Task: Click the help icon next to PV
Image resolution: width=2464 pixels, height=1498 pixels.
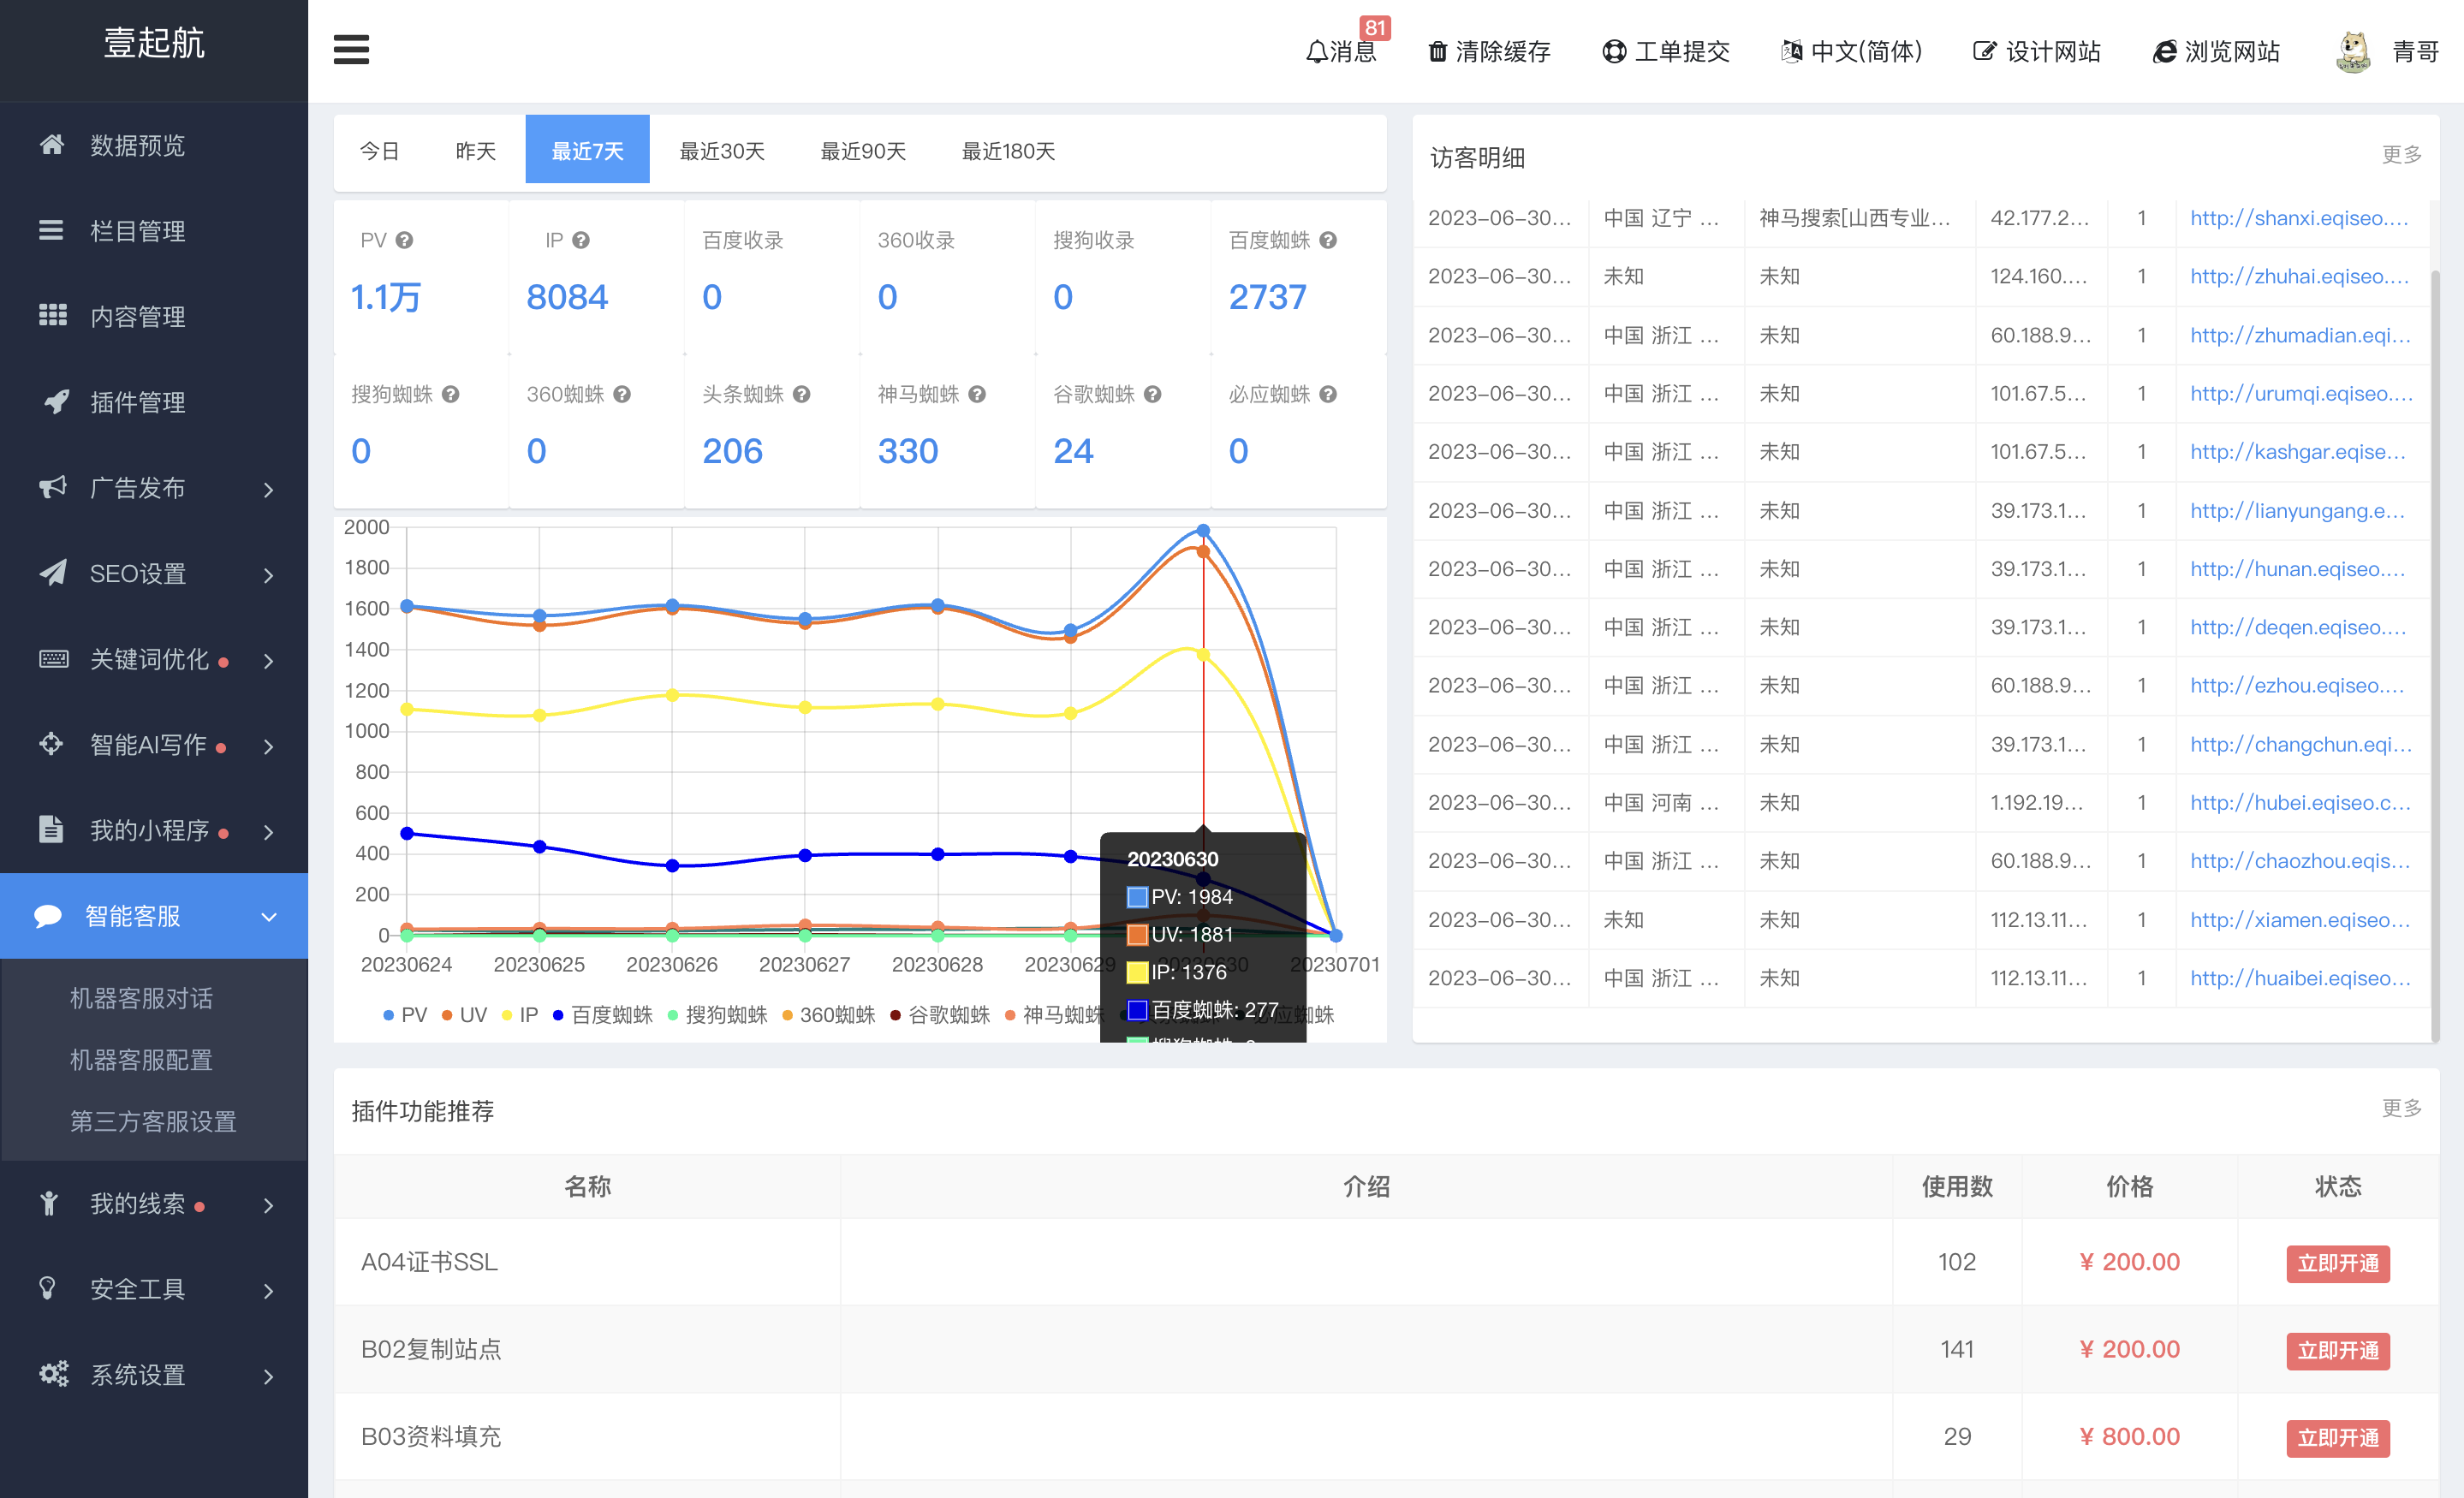Action: tap(404, 240)
